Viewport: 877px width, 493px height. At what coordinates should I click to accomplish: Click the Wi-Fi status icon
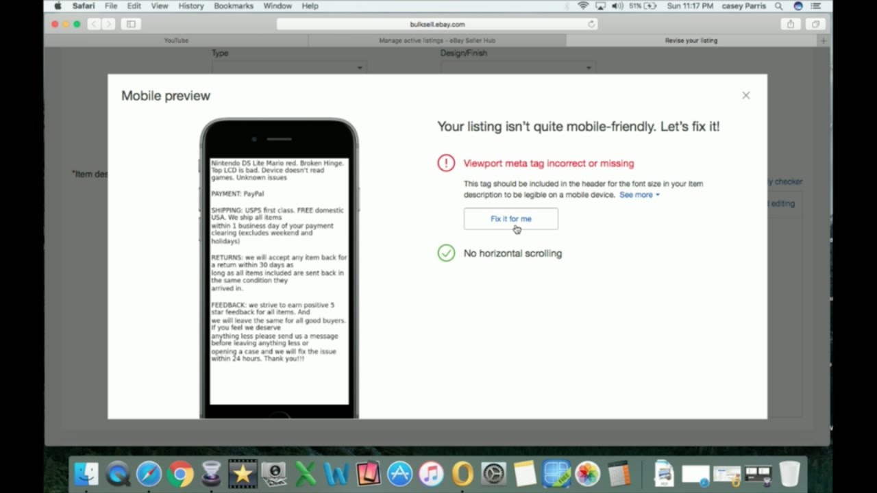(x=583, y=6)
